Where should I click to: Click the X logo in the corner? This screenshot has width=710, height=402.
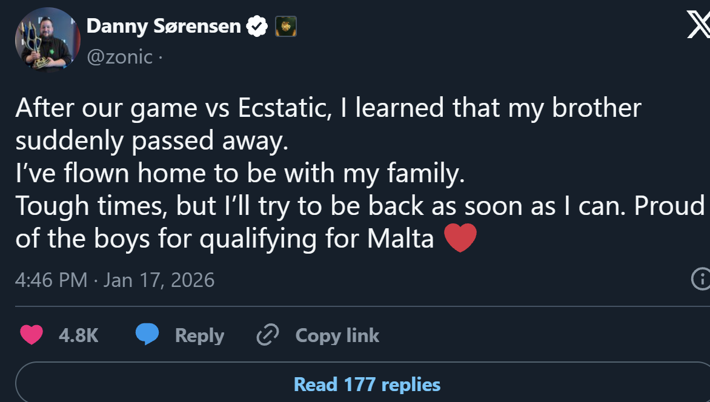point(698,25)
